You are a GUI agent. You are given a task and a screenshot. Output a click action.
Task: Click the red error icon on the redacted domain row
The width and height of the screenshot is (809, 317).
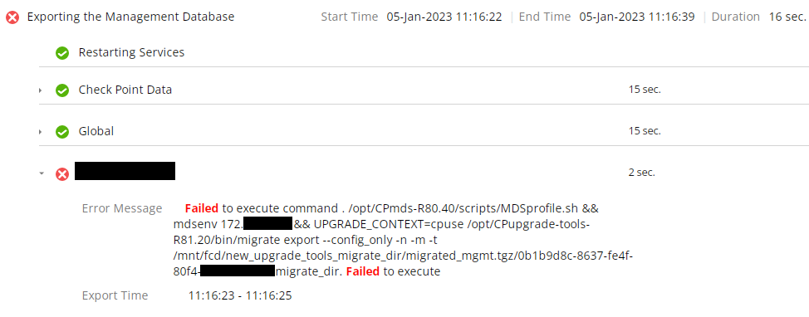tap(62, 174)
